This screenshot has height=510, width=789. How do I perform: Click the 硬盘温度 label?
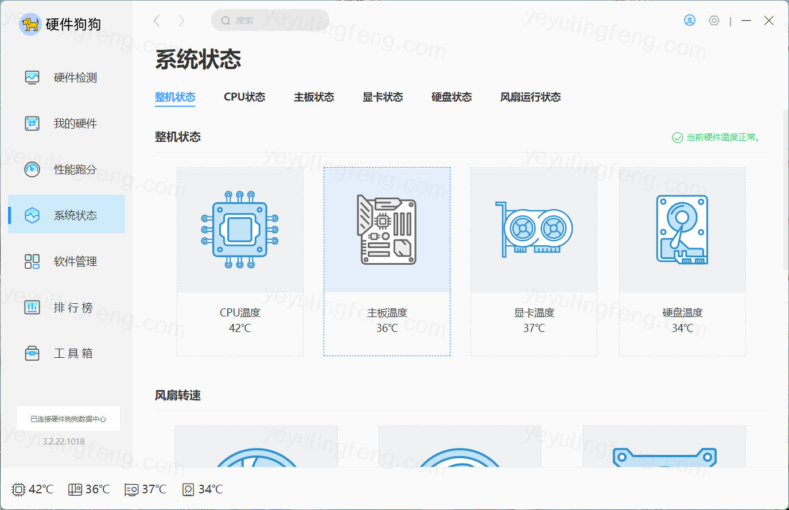point(683,312)
